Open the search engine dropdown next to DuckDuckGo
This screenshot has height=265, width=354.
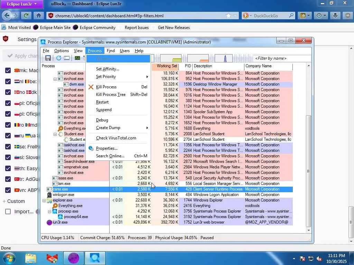[251, 16]
